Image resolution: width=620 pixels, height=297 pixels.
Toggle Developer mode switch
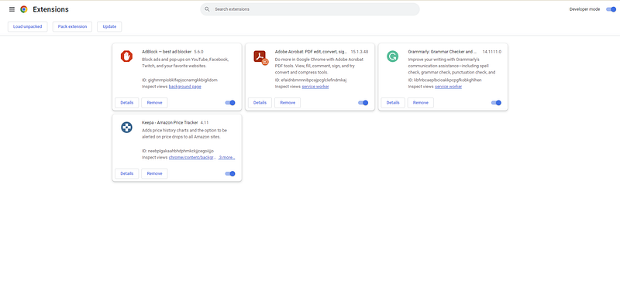(611, 9)
